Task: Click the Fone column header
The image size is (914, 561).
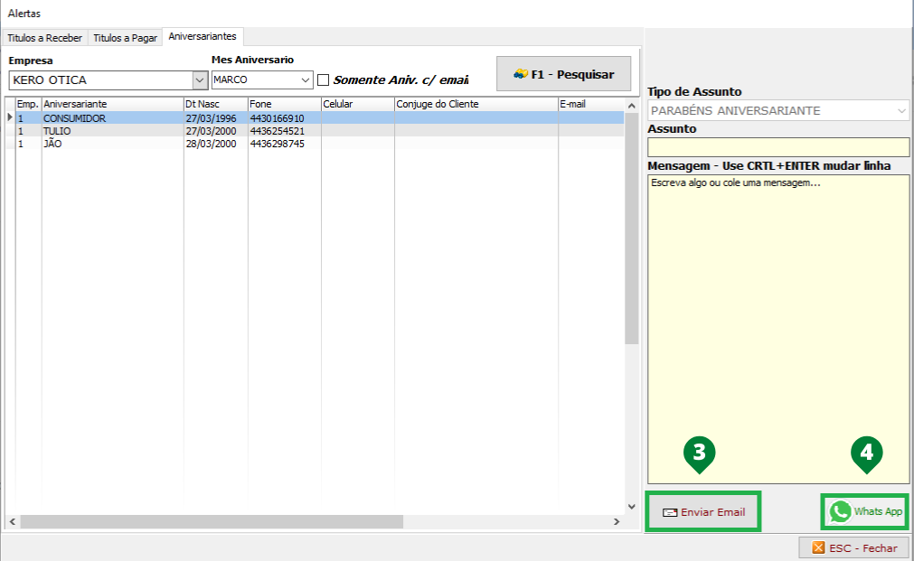Action: [285, 104]
